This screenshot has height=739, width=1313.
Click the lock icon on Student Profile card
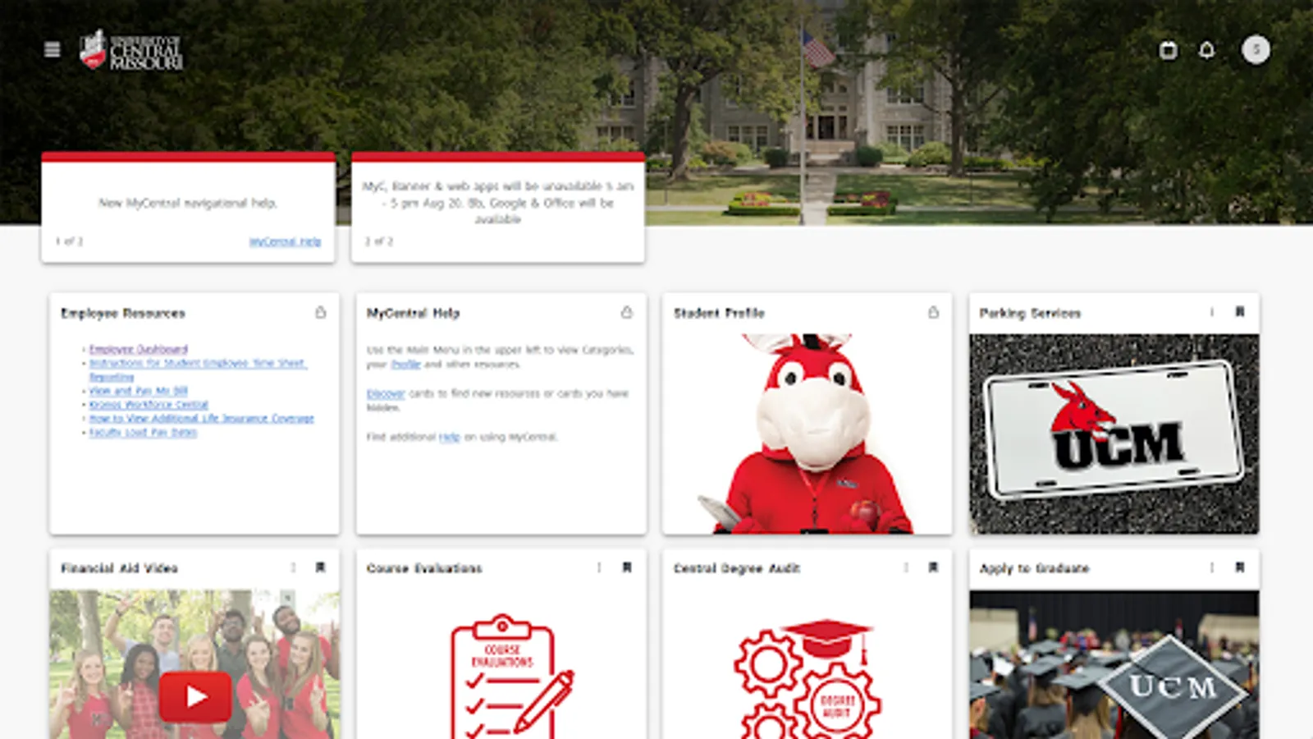(933, 312)
